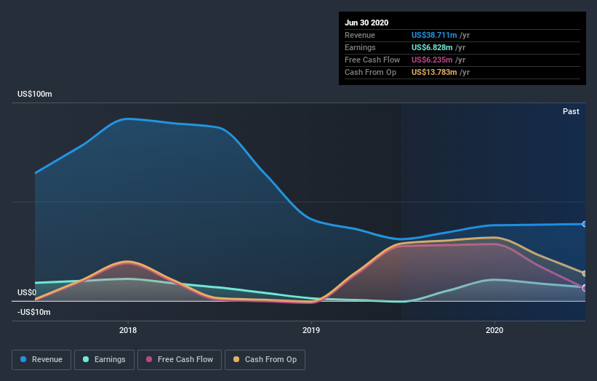Screen dimensions: 597x381
Task: Click the US$0 y-axis label
Action: coord(27,292)
